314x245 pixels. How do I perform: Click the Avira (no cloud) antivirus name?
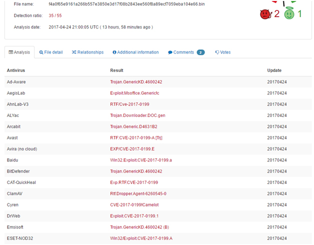(22, 149)
